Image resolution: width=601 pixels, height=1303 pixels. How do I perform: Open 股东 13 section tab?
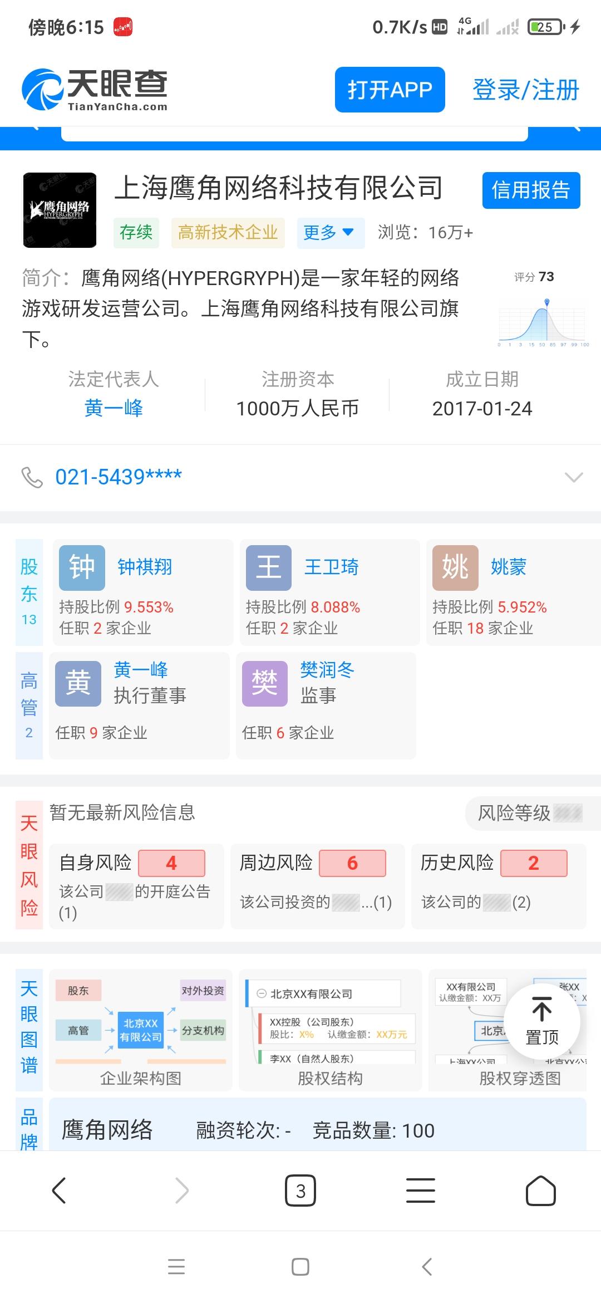[29, 592]
